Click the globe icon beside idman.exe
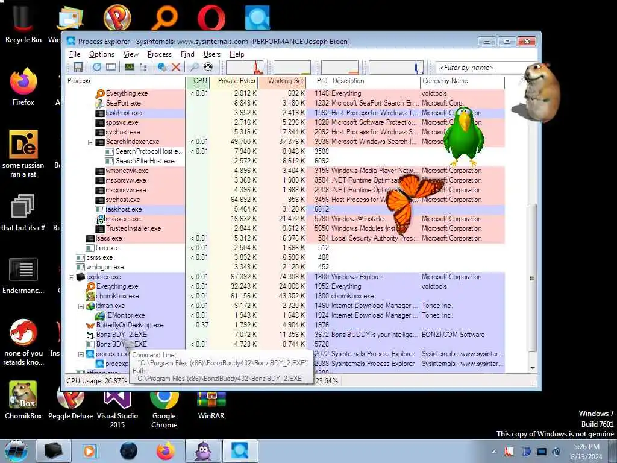 pos(90,306)
